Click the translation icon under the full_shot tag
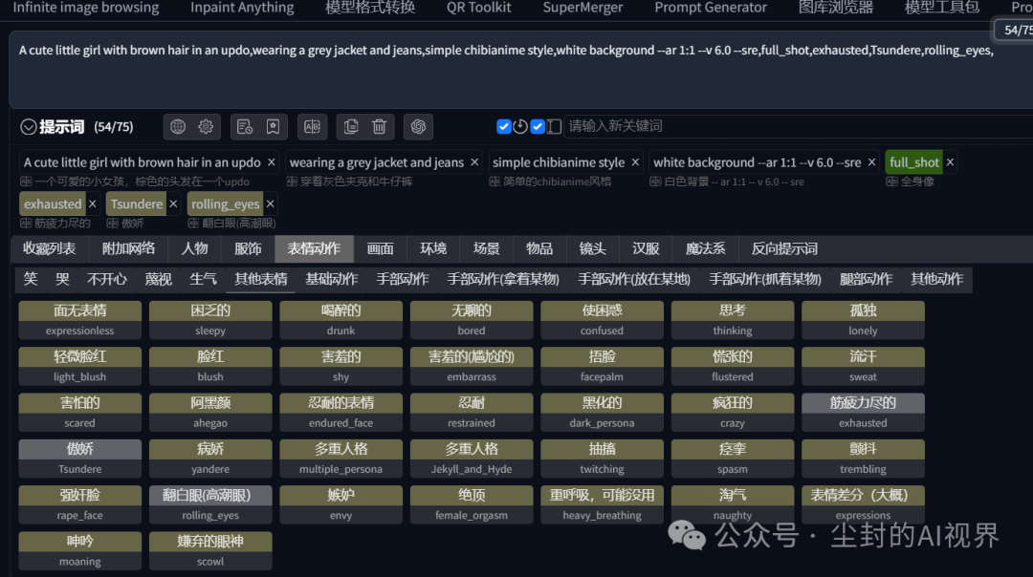 click(892, 182)
